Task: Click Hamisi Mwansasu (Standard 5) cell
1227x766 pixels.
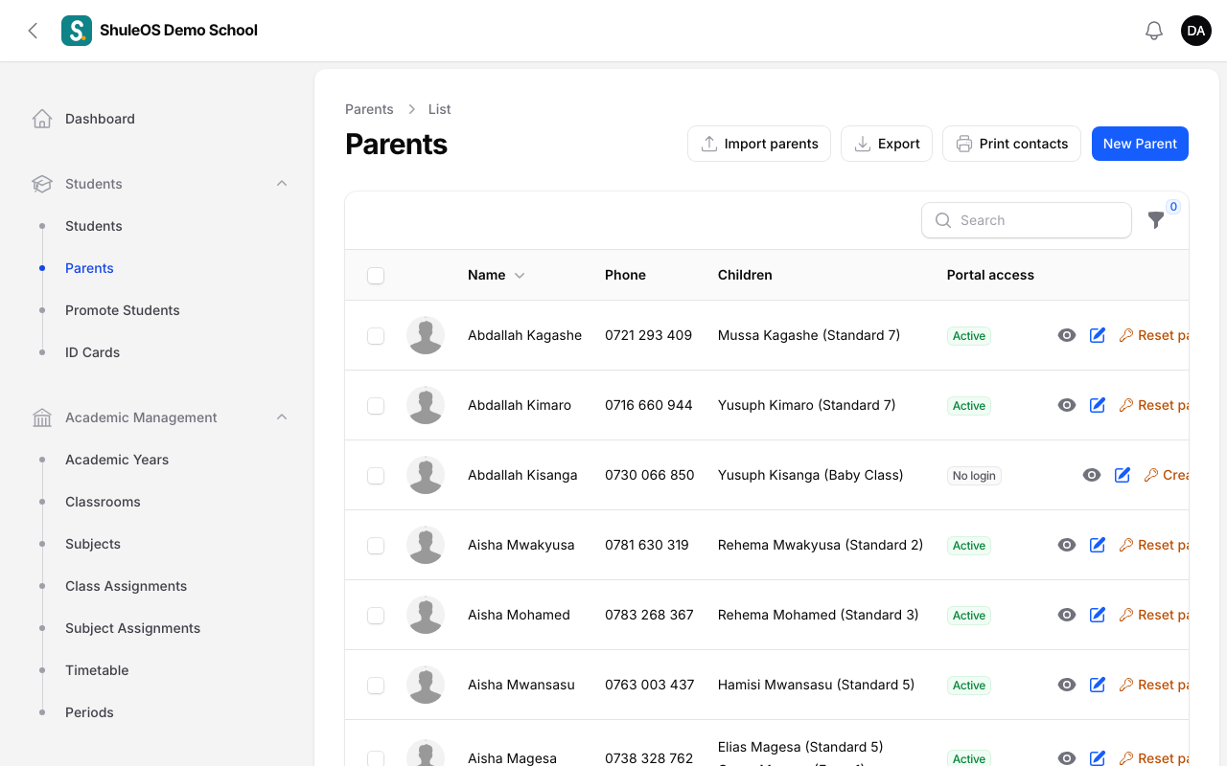Action: (x=817, y=685)
